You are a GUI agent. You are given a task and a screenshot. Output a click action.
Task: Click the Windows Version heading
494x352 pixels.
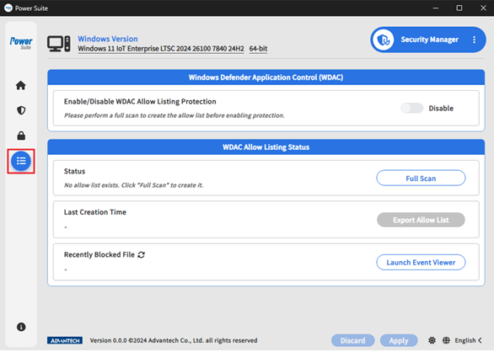tap(108, 39)
